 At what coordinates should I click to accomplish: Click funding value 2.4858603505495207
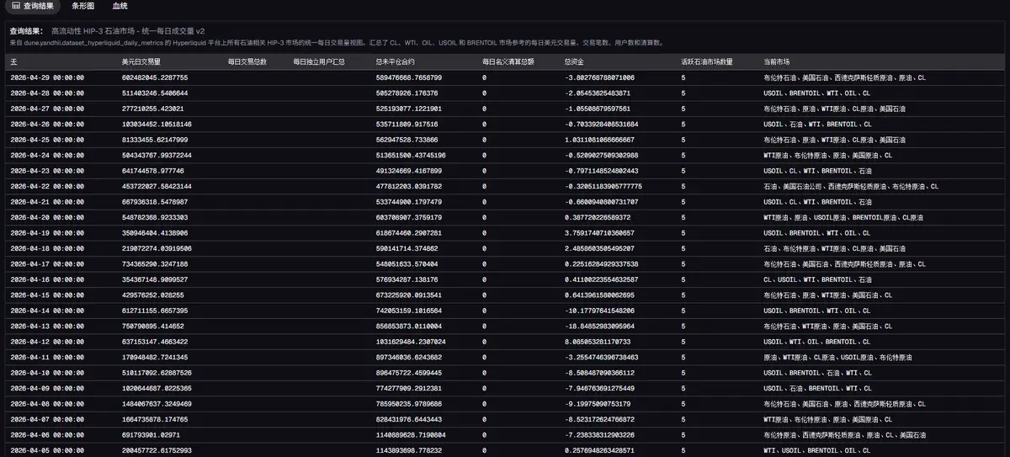click(x=599, y=248)
